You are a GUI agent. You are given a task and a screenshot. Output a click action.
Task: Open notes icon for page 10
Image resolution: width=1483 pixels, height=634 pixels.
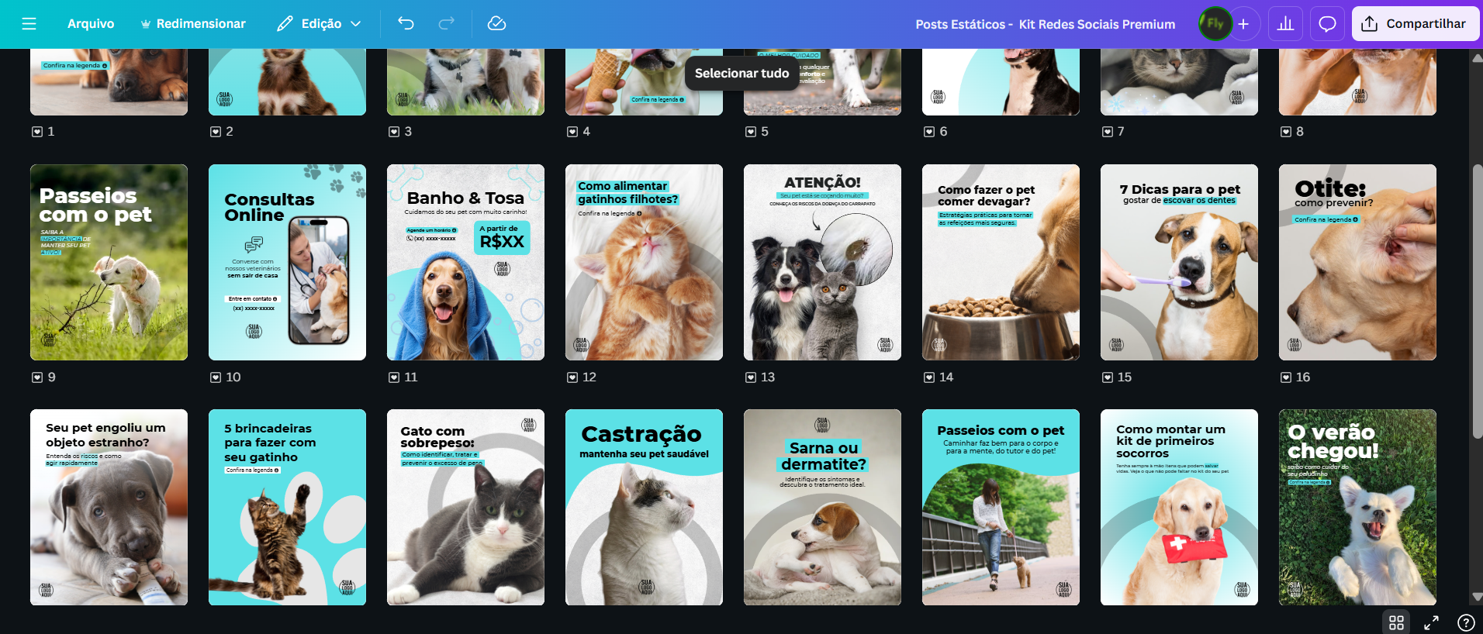coord(216,377)
